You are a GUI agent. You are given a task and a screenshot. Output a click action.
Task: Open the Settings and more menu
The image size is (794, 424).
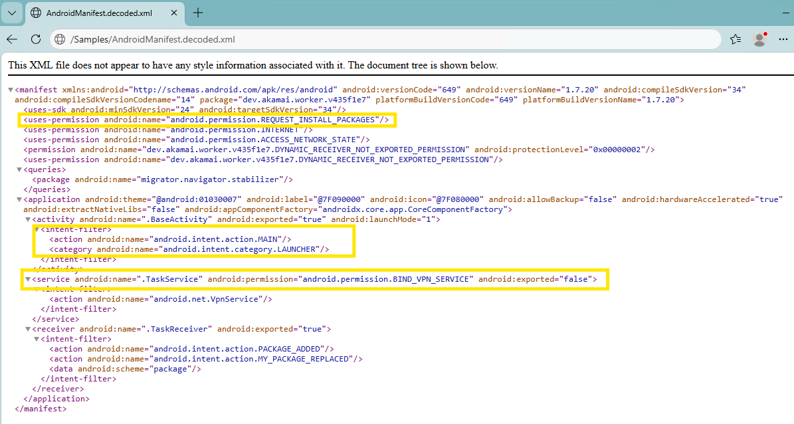[783, 39]
